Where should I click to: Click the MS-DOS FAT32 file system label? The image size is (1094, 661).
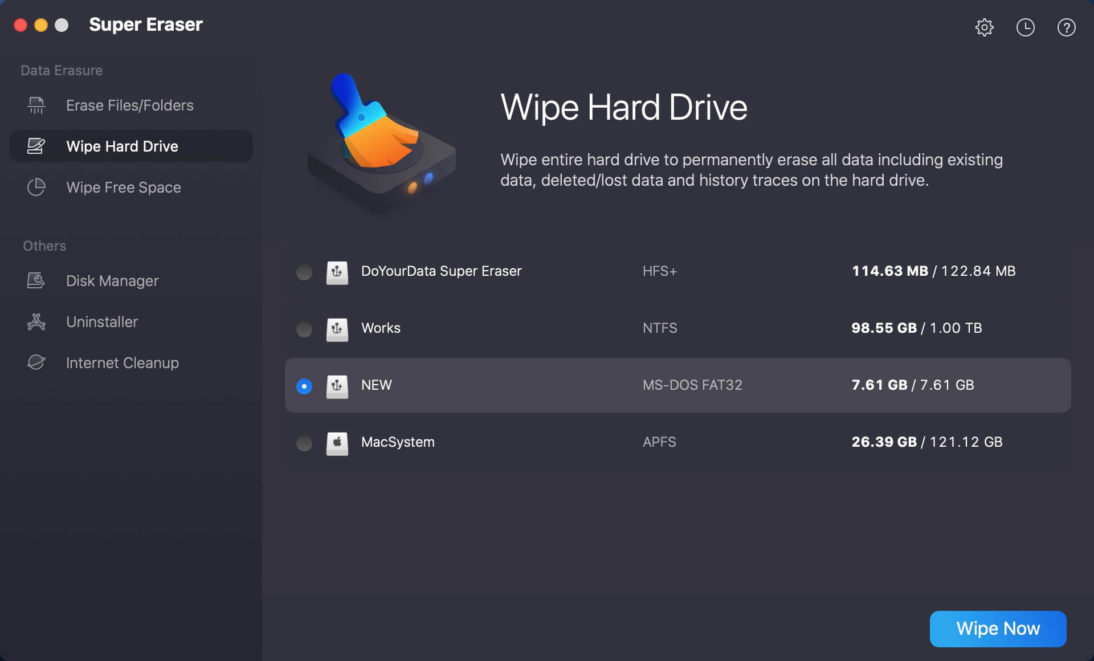click(x=692, y=385)
